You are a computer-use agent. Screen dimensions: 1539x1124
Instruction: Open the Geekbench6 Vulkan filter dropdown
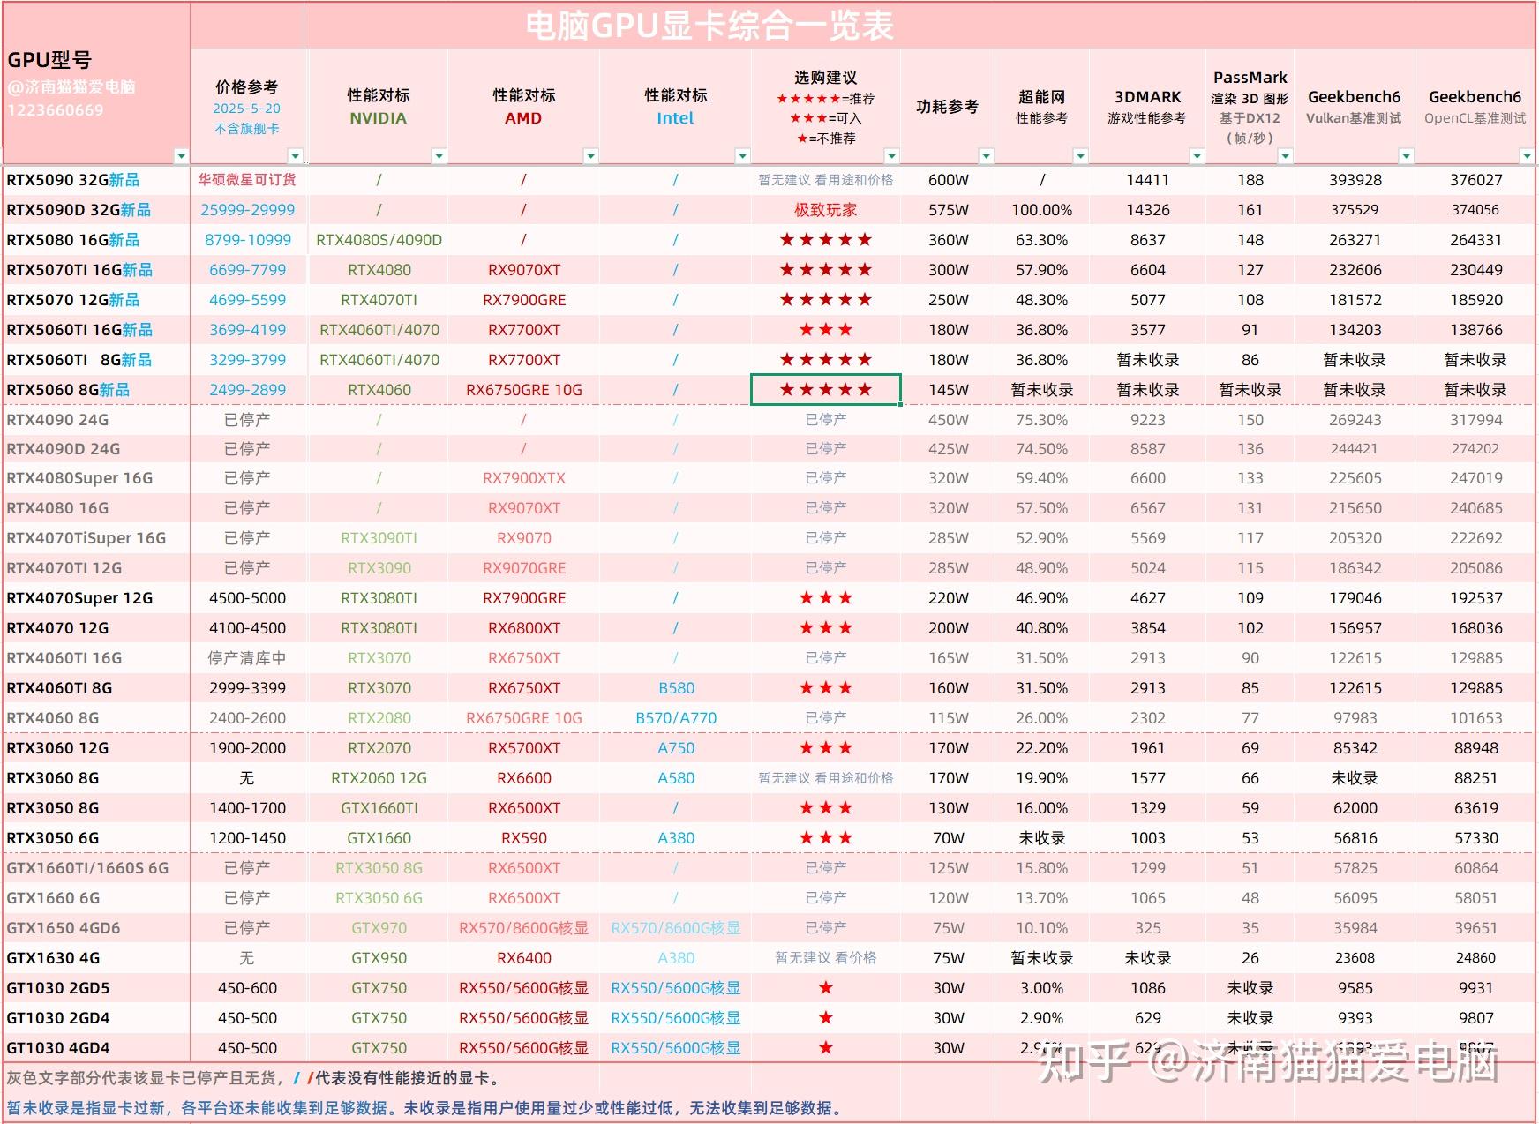[x=1406, y=156]
